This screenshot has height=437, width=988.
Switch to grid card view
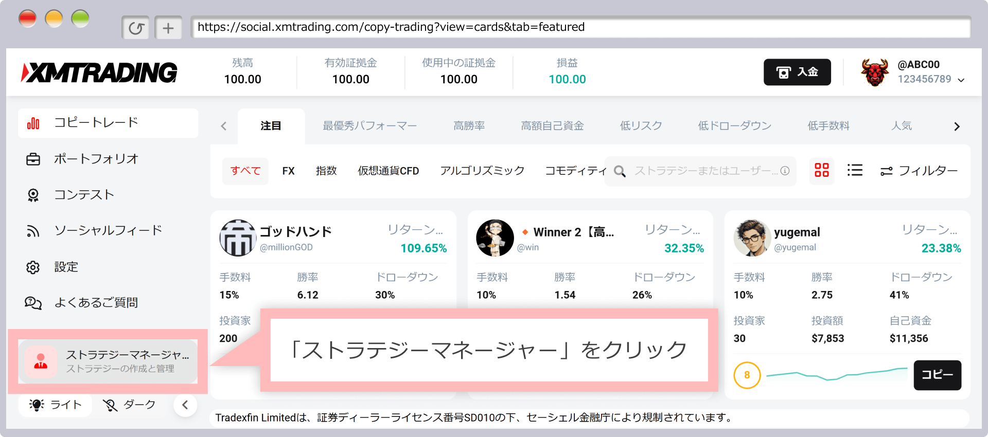(x=822, y=170)
